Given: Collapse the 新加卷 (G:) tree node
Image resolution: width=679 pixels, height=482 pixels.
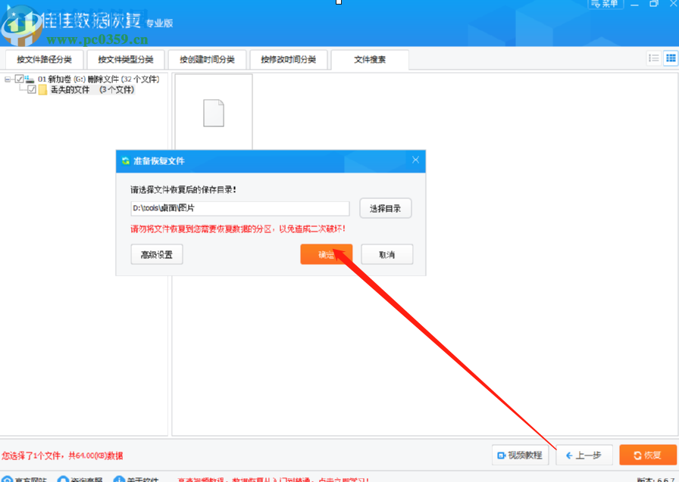Looking at the screenshot, I should [x=8, y=79].
